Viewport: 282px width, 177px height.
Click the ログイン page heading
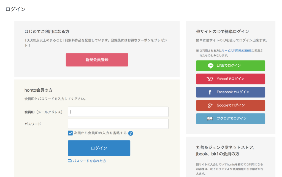(x=15, y=9)
